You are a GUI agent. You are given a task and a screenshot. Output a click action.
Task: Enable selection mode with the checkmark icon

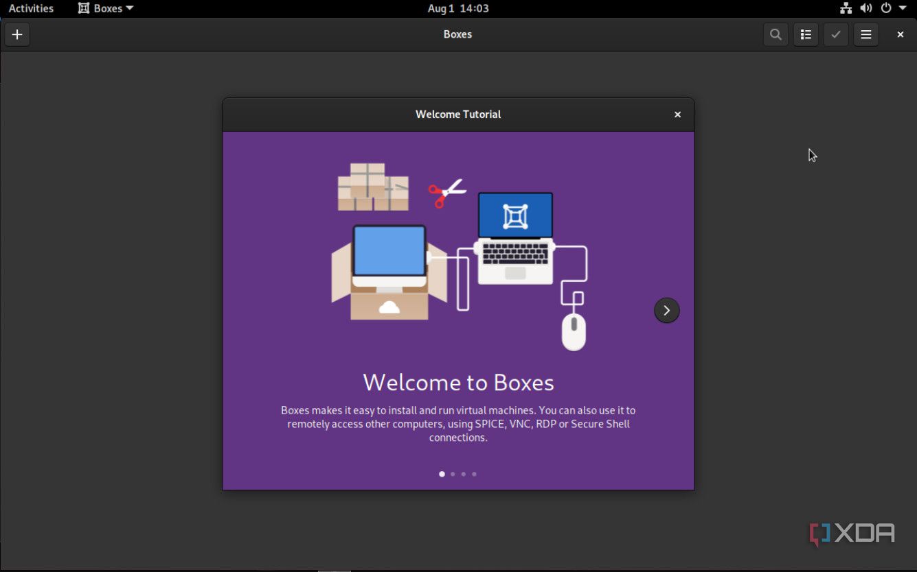pos(836,34)
